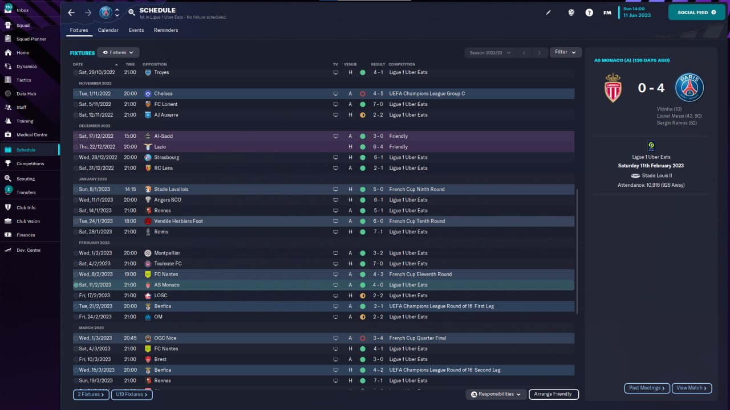Go forward with the right arrow icon
The height and width of the screenshot is (410, 730).
click(x=88, y=13)
